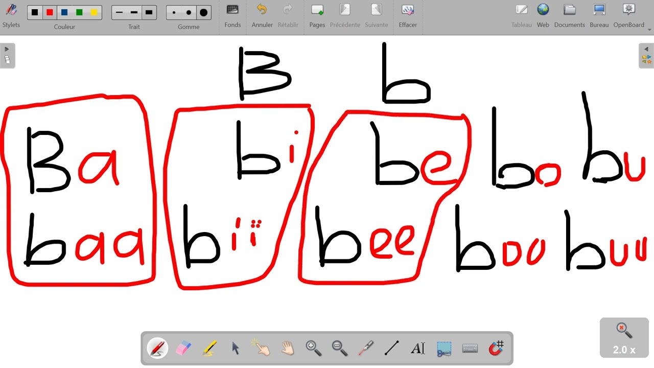The width and height of the screenshot is (654, 368).
Task: Select the eraser tool in stylus palette
Action: coord(183,349)
